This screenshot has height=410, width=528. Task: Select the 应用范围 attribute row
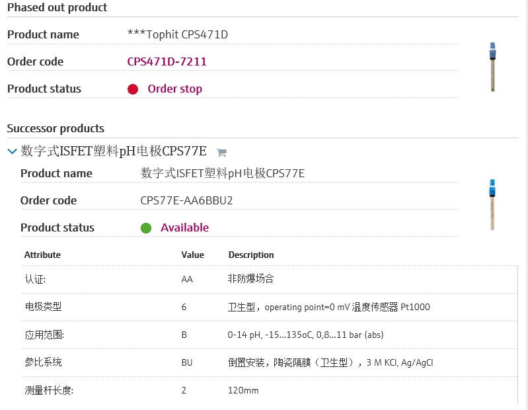[269, 335]
